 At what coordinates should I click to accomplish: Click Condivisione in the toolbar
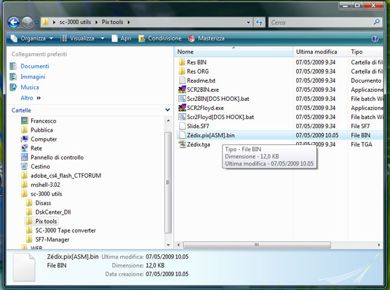click(160, 39)
